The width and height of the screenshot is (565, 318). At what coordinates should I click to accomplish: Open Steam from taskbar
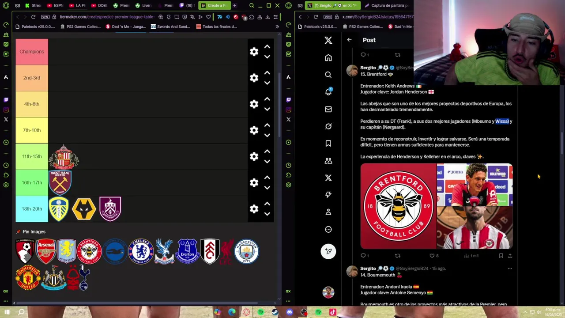tap(275, 312)
